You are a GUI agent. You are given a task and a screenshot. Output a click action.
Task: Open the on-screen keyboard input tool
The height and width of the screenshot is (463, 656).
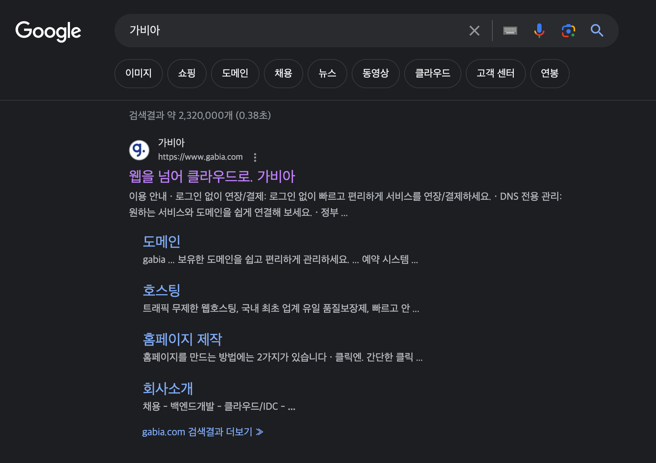pos(510,31)
